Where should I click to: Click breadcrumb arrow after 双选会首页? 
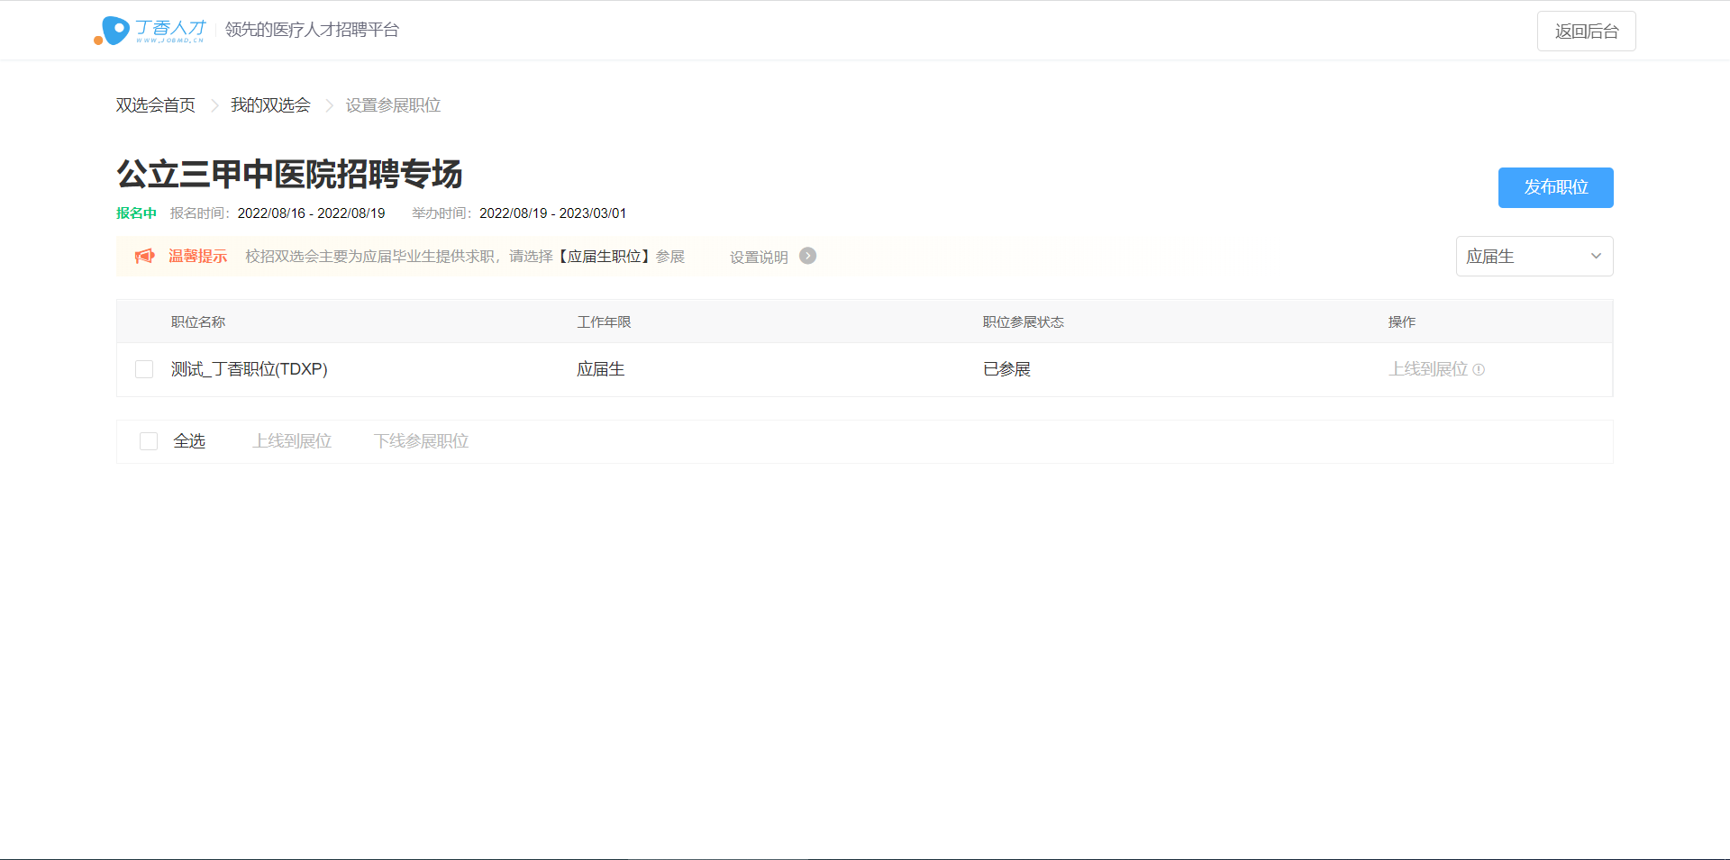pyautogui.click(x=214, y=105)
